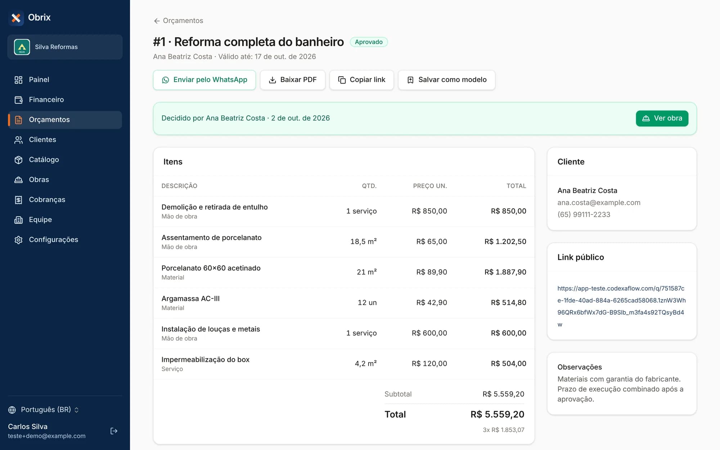Click the Obras hard hat icon
The image size is (720, 450).
(18, 180)
